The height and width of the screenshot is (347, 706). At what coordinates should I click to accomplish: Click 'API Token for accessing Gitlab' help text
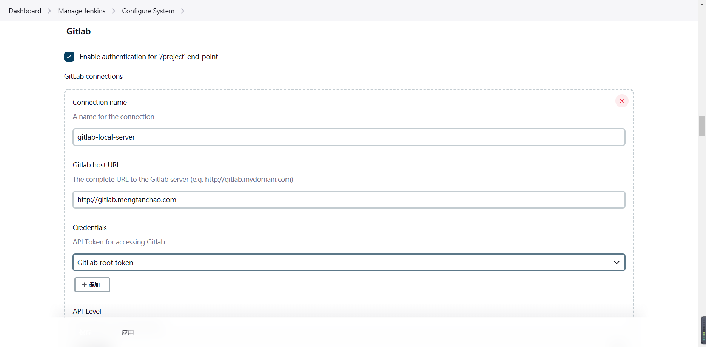pos(119,242)
